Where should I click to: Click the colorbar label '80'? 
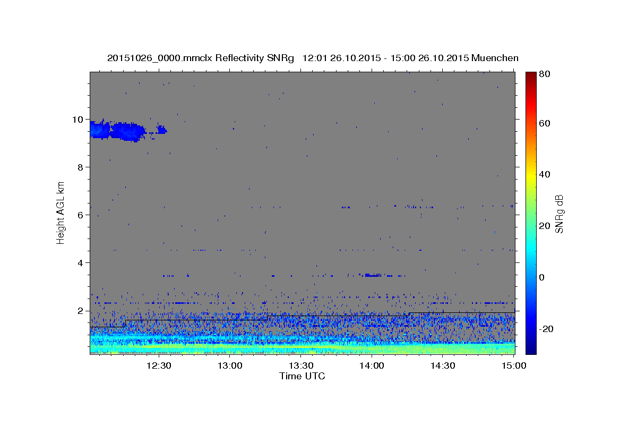coord(544,74)
